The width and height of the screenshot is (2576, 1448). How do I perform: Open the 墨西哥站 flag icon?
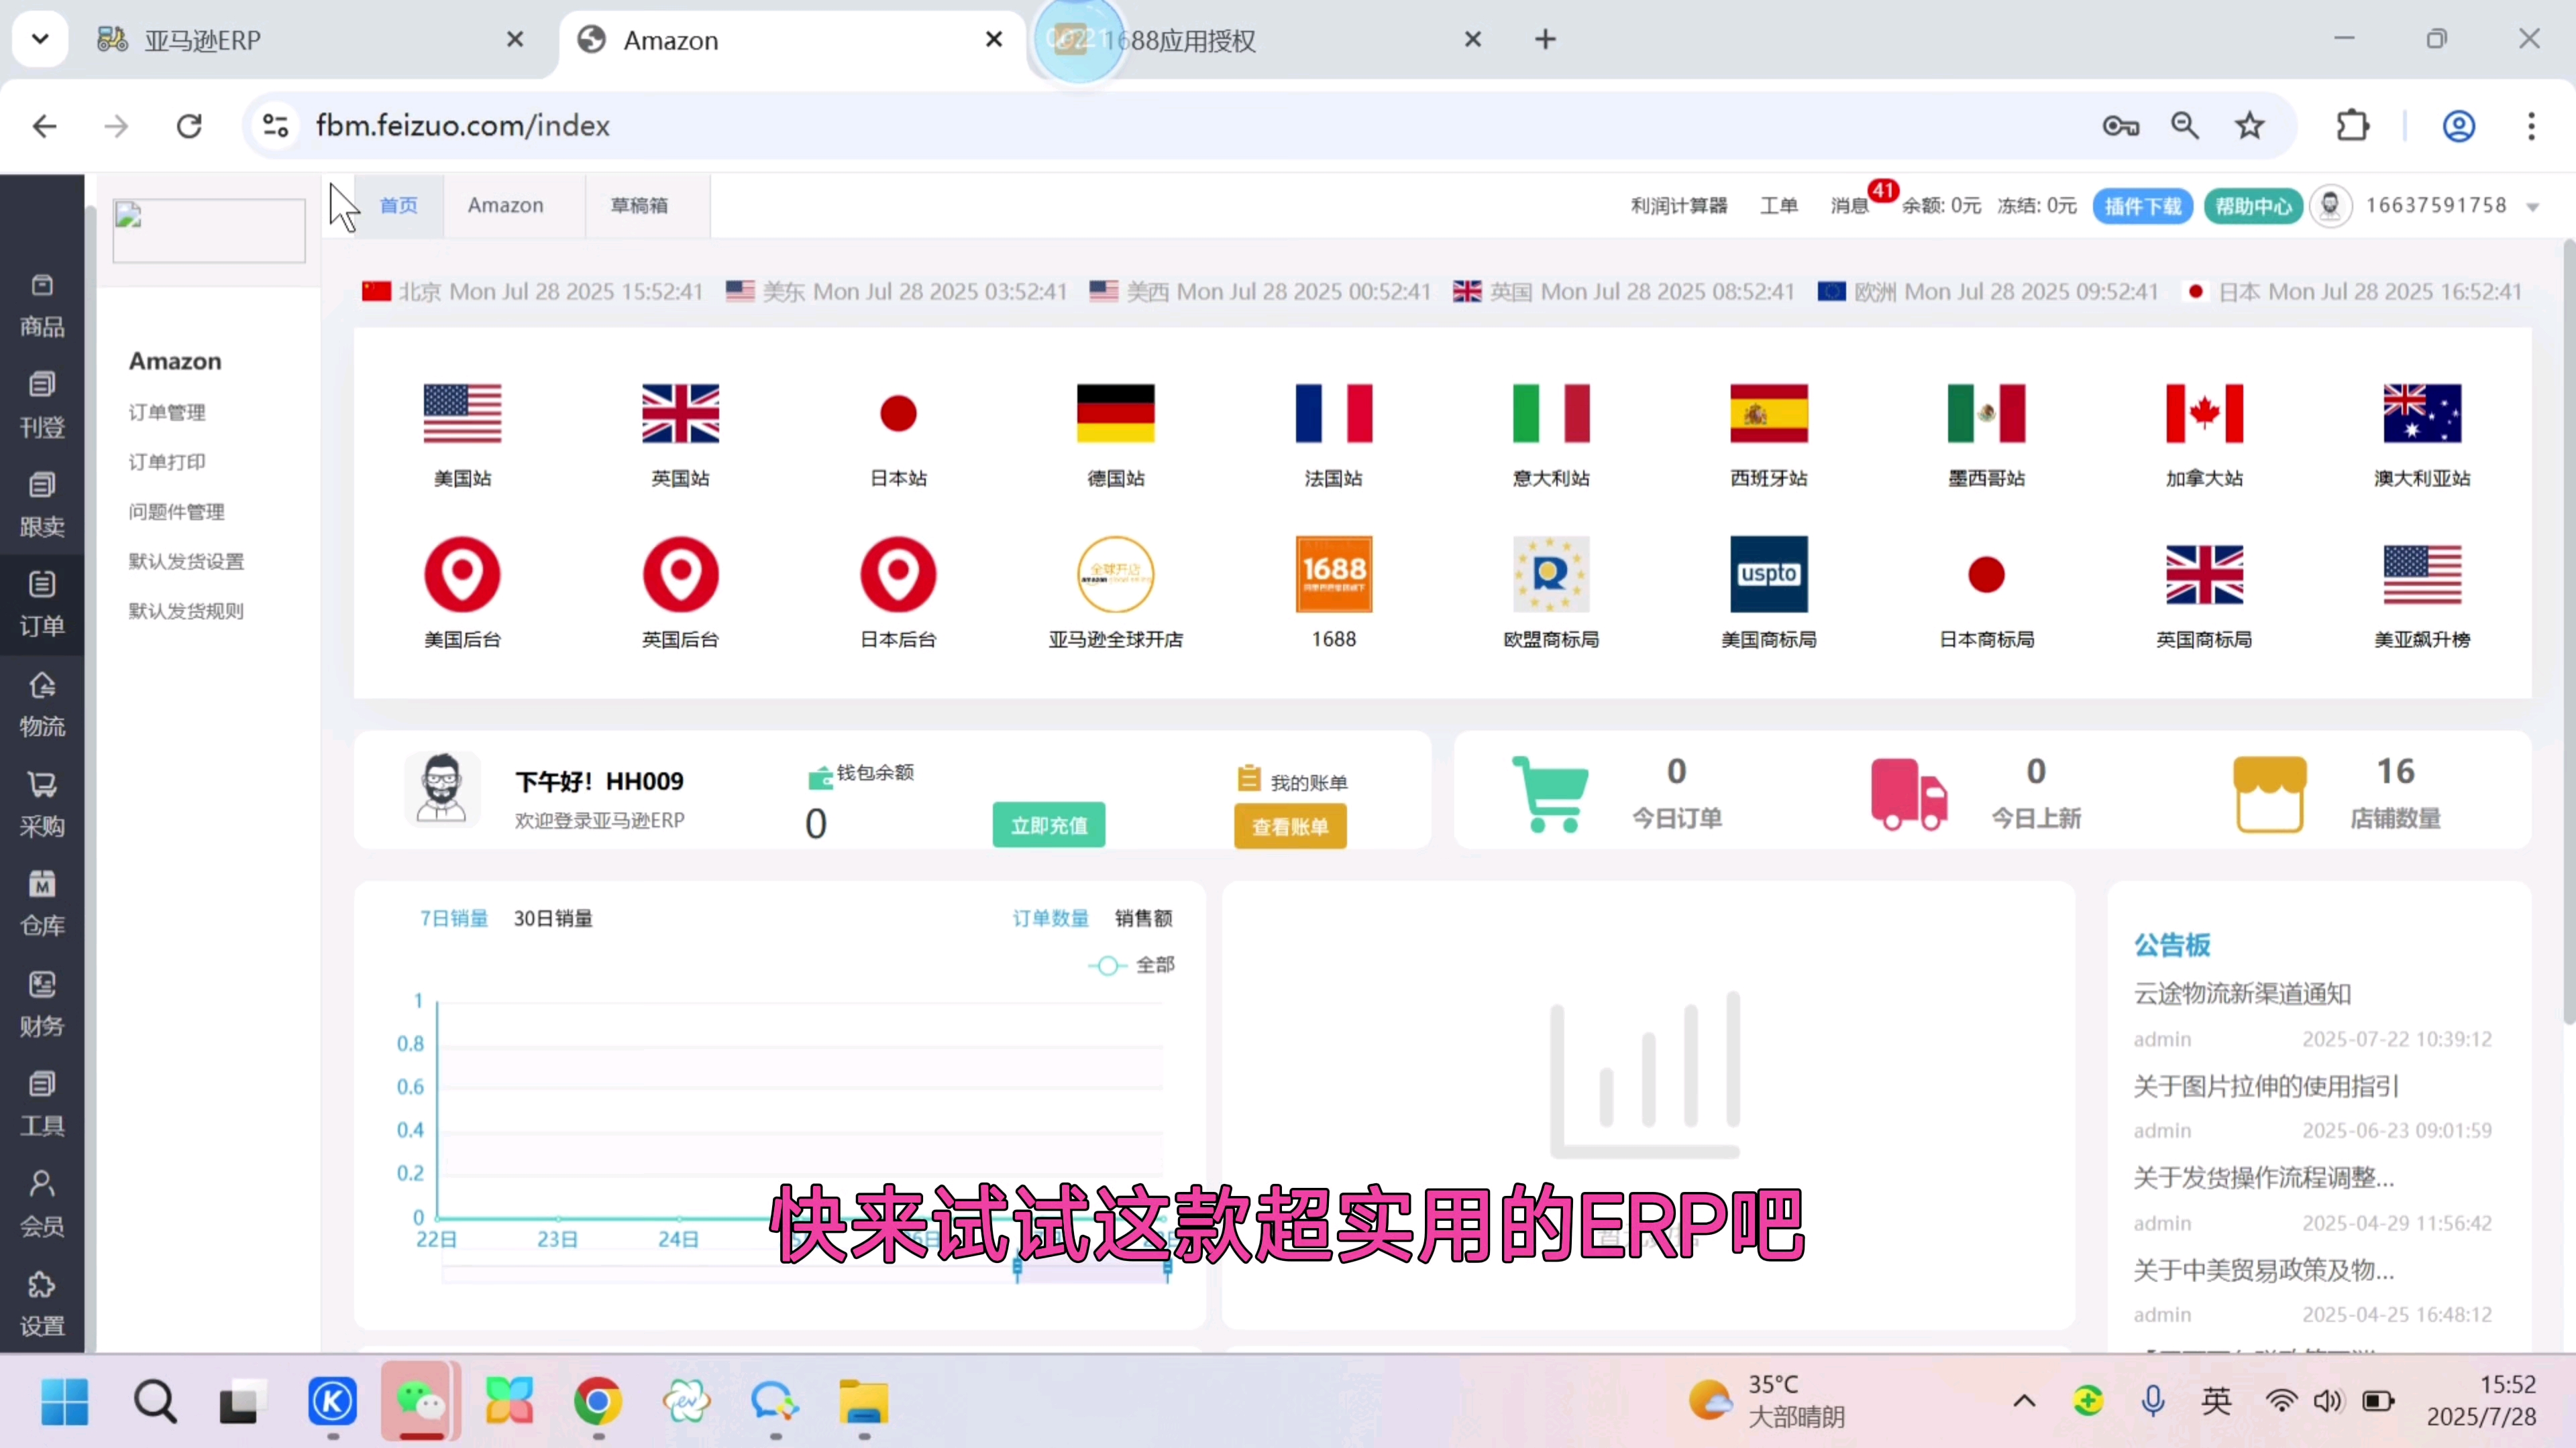coord(1987,413)
